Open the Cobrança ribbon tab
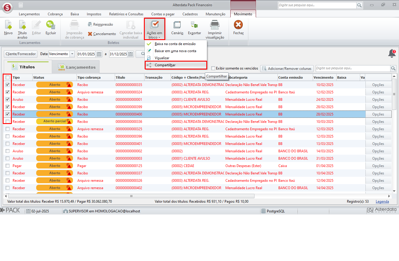Screen dimensions: 399x261 (x=55, y=14)
